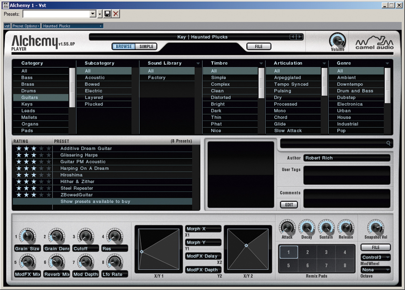Click the Genre list scrollbar

388,86
